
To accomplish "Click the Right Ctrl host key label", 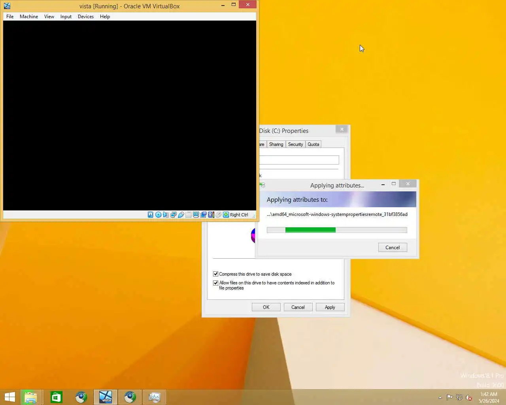I will (x=239, y=215).
